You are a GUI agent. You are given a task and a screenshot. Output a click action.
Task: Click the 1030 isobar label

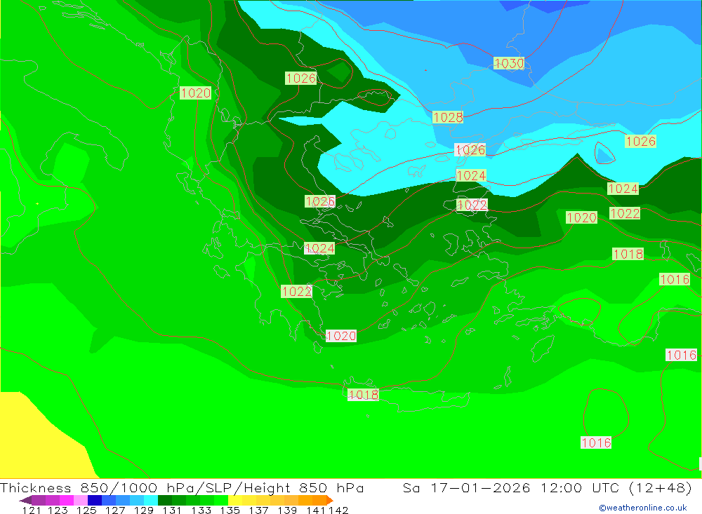508,64
